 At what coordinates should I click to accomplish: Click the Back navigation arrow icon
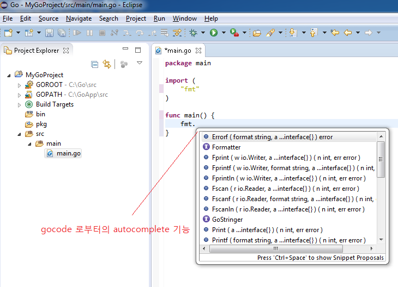click(348, 33)
